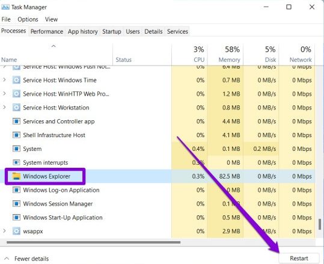
Task: Click the Restart button
Action: tap(299, 258)
